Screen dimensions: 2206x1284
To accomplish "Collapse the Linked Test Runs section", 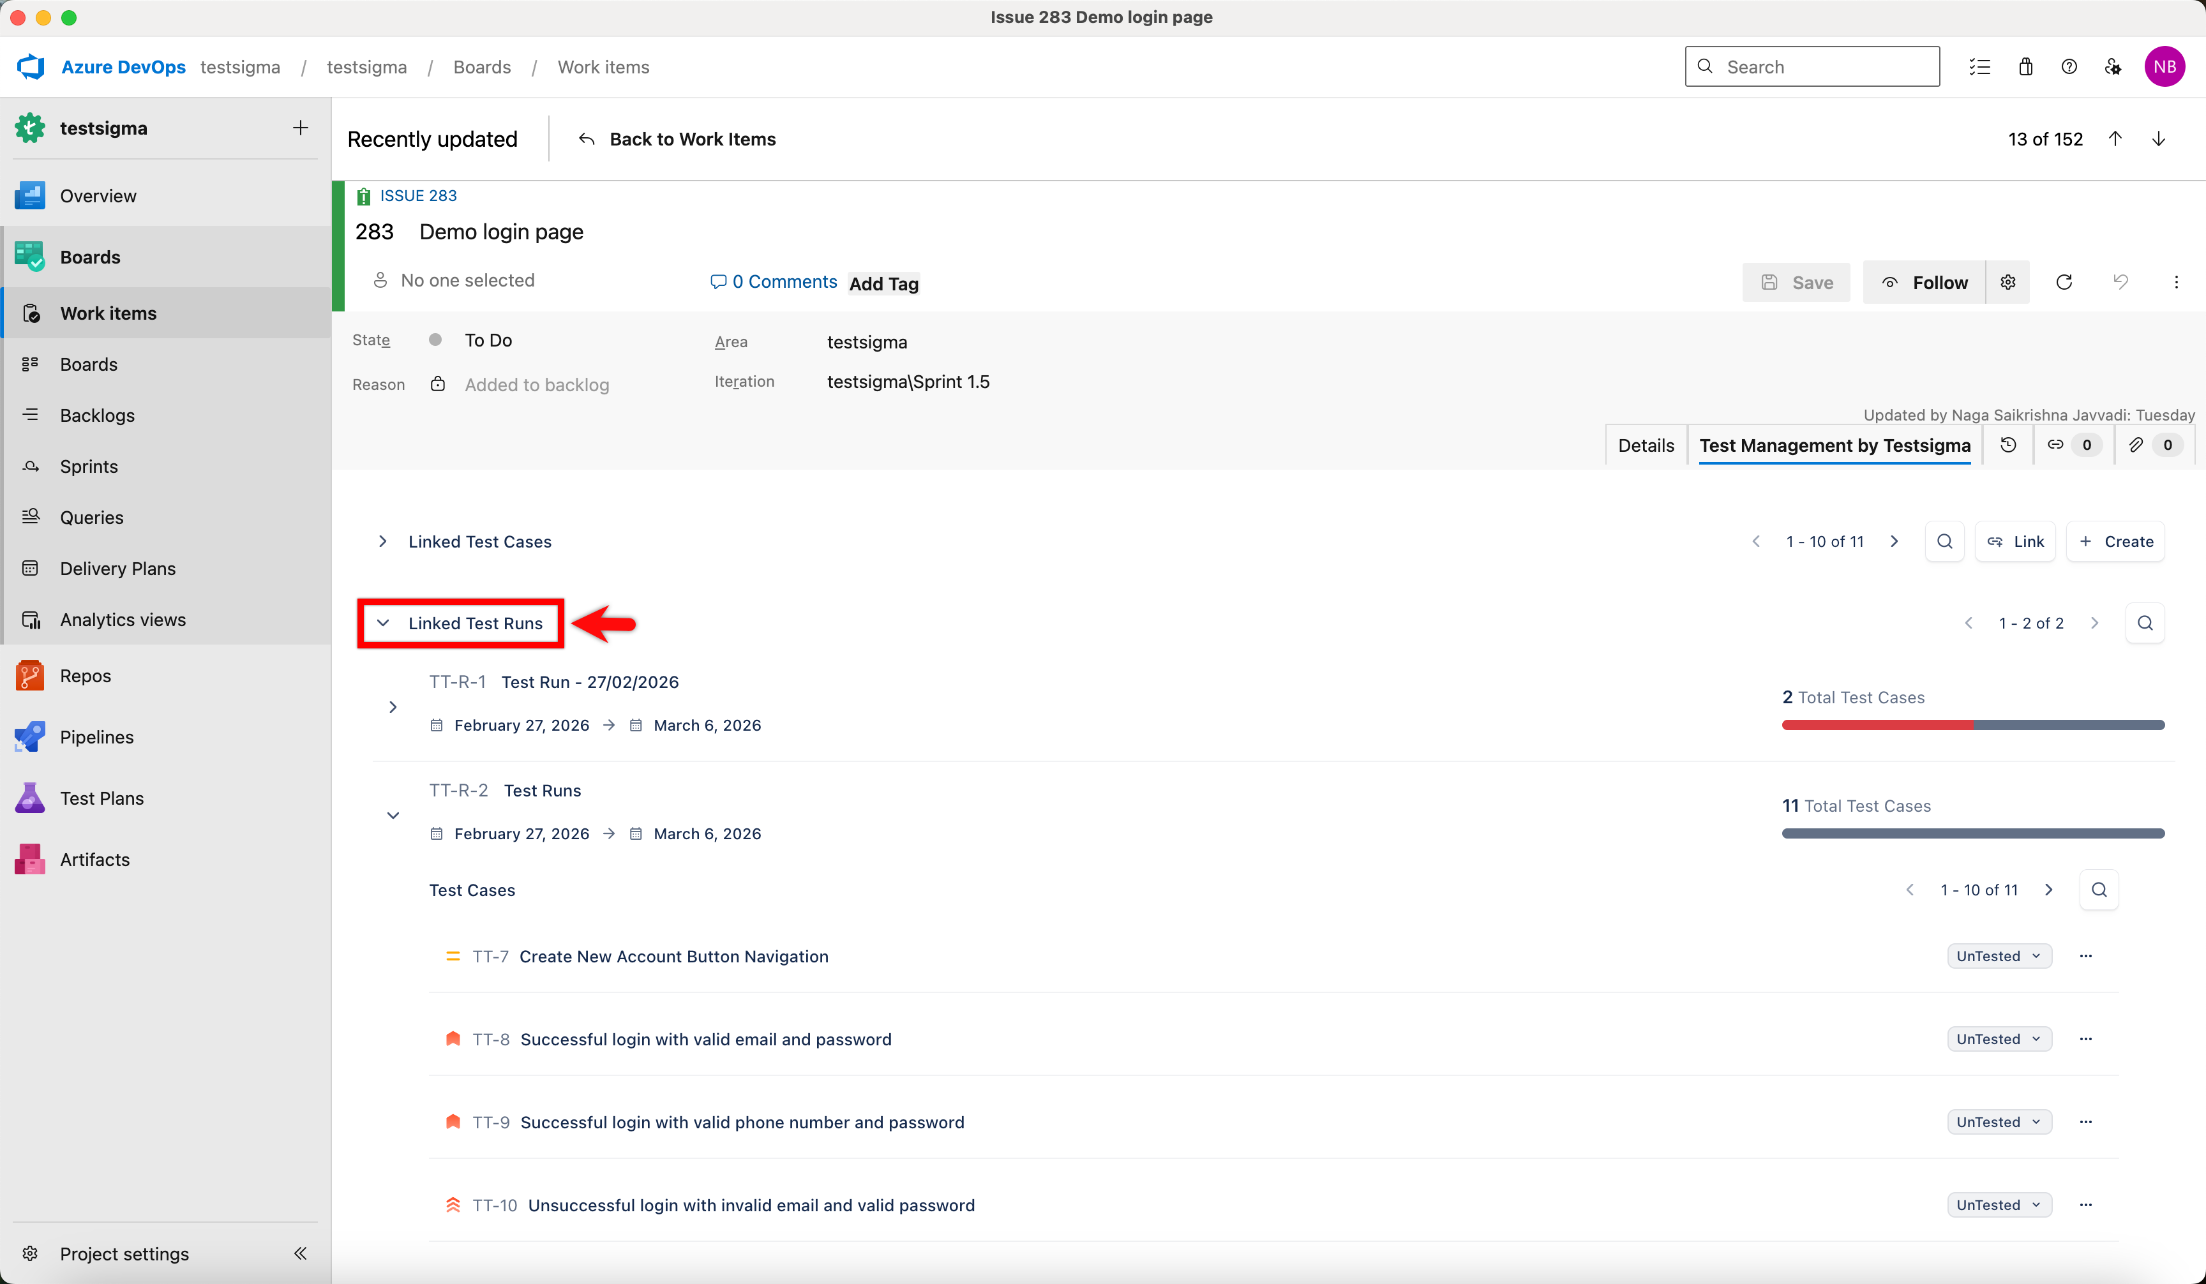I will click(382, 623).
